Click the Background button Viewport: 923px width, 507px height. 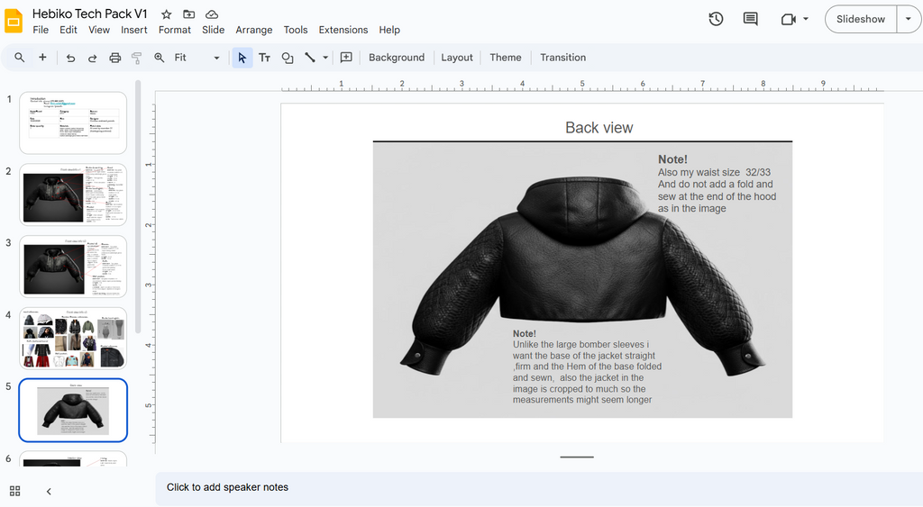pyautogui.click(x=396, y=58)
